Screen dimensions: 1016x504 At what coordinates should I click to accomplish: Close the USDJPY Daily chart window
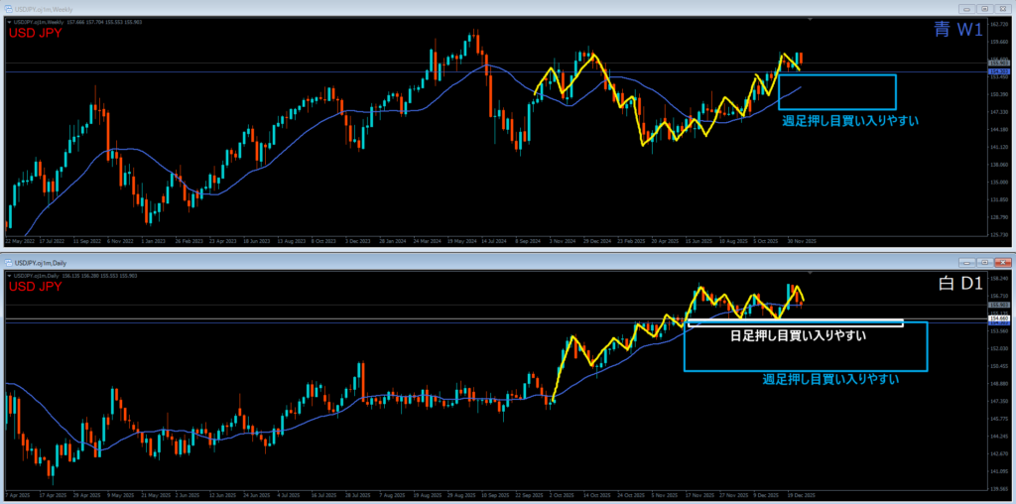(1002, 262)
